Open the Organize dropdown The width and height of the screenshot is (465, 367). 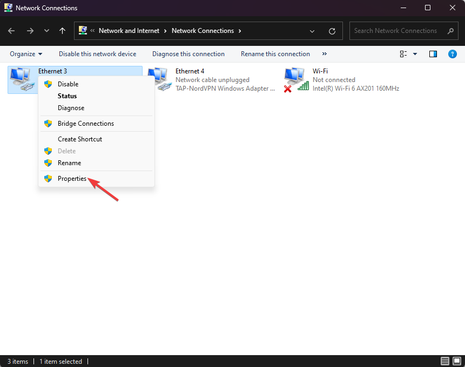[x=25, y=54]
